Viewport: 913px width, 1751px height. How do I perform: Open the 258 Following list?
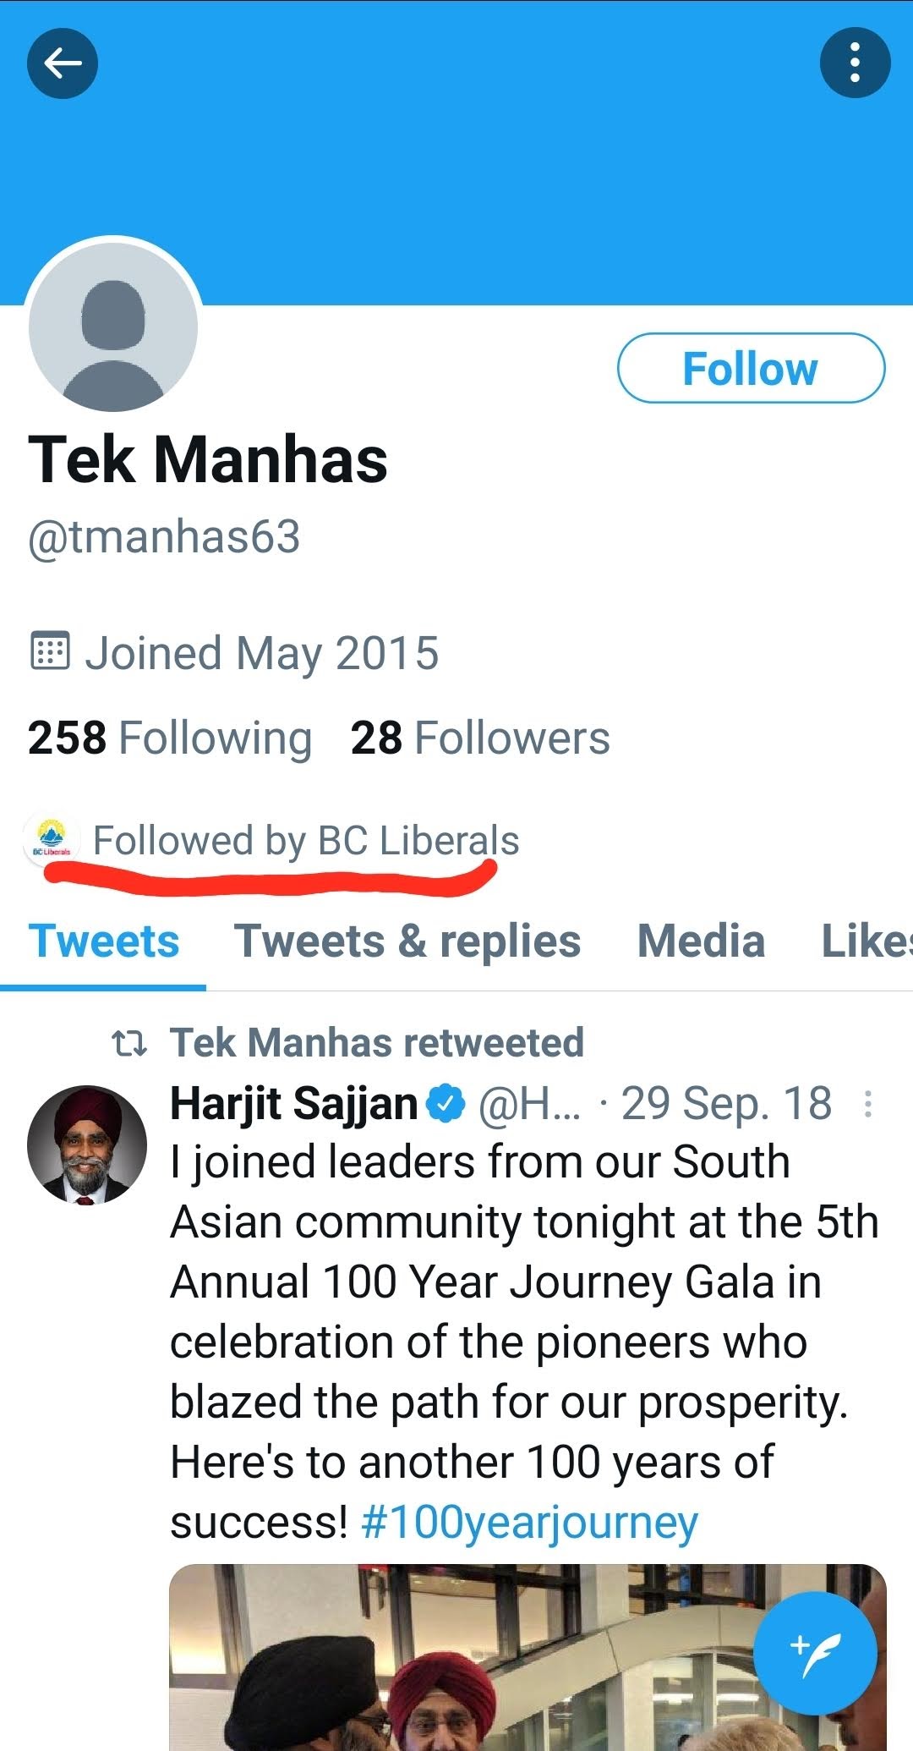tap(170, 738)
